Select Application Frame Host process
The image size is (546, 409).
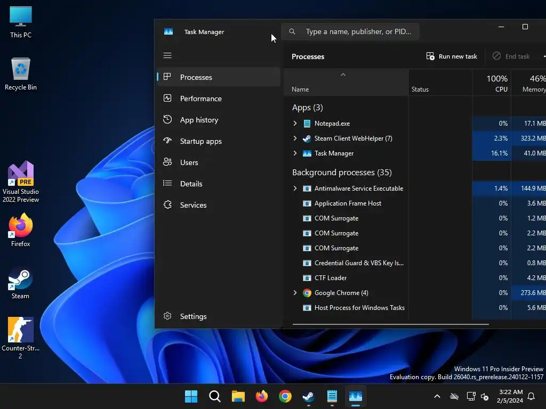tap(348, 203)
